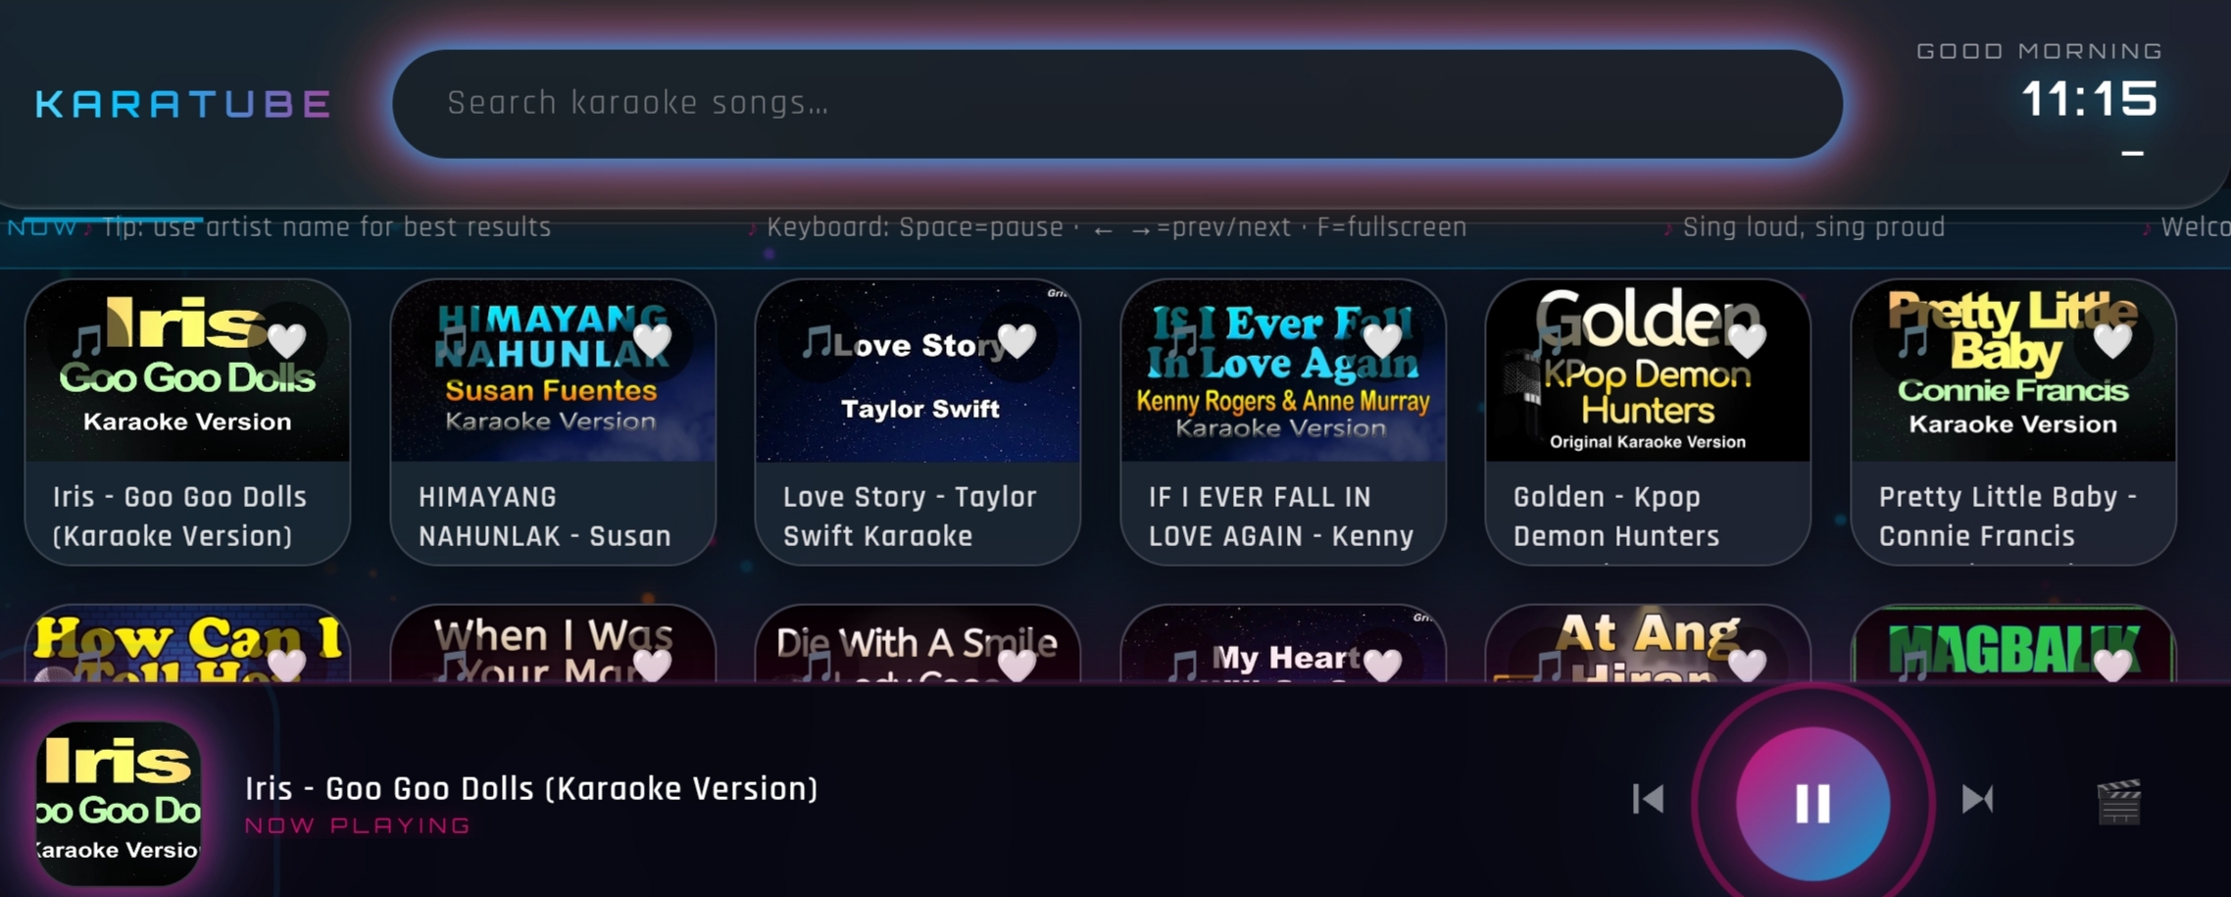Select title 'IF I EVER FALL IN LOVE AGAIN - Kenny'
Viewport: 2231px width, 897px height.
click(x=1281, y=517)
